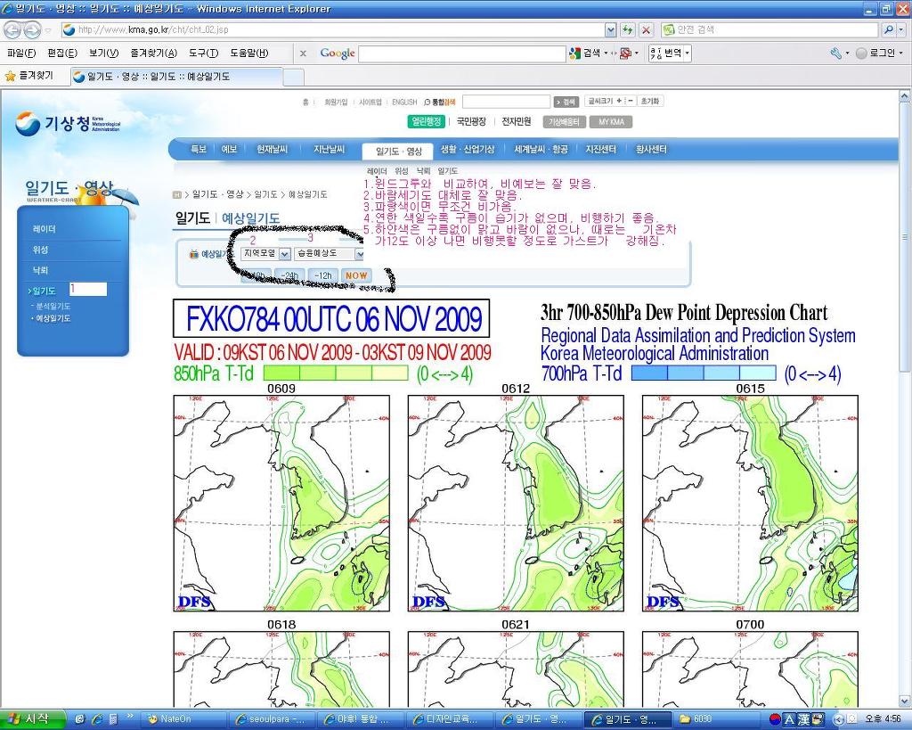Click the -12h time button

[x=322, y=275]
